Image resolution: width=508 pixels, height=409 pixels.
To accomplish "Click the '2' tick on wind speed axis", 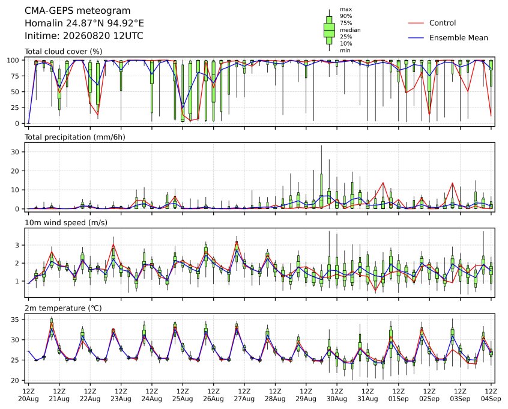I will (17, 263).
